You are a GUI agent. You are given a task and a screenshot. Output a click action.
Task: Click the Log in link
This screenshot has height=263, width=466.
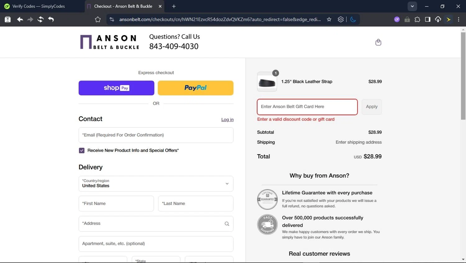[x=227, y=120]
